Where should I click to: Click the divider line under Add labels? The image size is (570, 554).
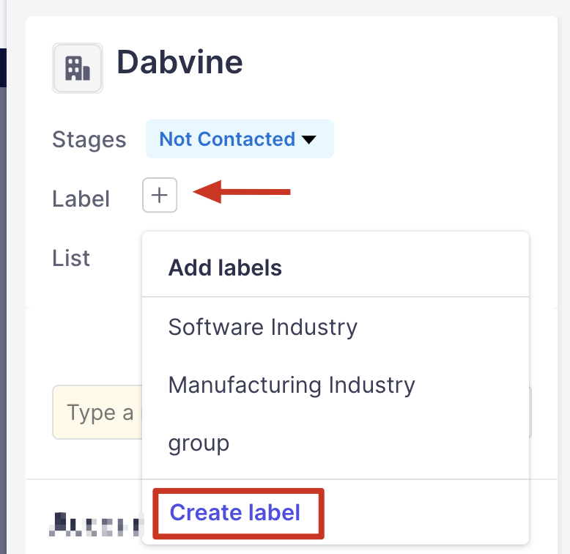[x=335, y=297]
